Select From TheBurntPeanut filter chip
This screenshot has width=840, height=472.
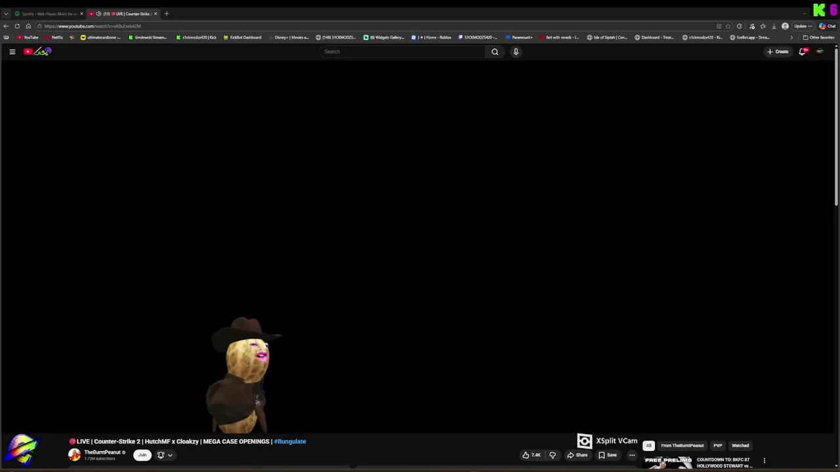(x=682, y=446)
